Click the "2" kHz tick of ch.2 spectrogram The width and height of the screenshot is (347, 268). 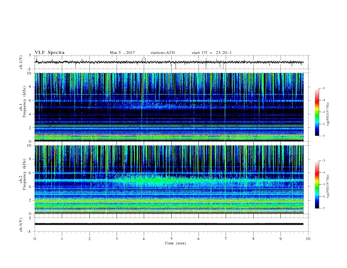pyautogui.click(x=31, y=200)
